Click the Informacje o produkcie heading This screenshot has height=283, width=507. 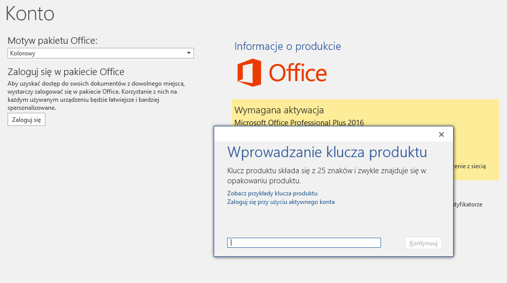tap(287, 46)
